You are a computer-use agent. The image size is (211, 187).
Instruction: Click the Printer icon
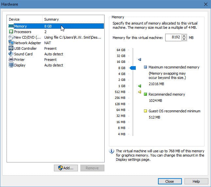[x=11, y=59]
